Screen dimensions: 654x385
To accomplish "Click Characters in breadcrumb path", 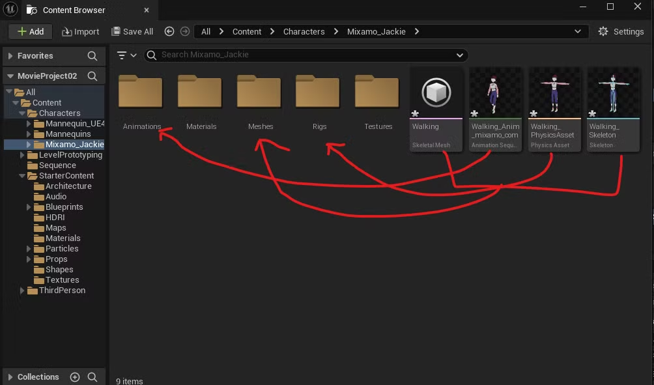I will [304, 32].
